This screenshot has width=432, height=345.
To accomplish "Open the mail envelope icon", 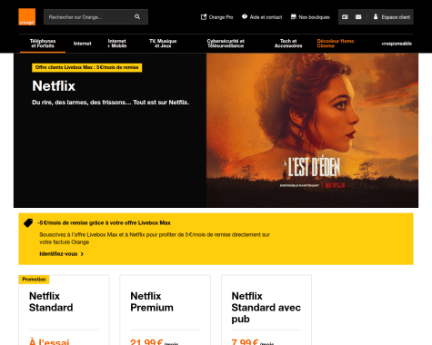I will point(358,17).
